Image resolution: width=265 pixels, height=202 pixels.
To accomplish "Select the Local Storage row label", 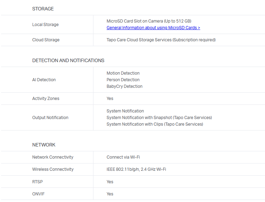I will [x=45, y=25].
